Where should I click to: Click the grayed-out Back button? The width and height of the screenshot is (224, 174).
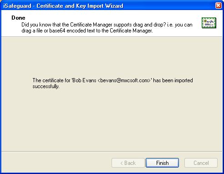(128, 163)
